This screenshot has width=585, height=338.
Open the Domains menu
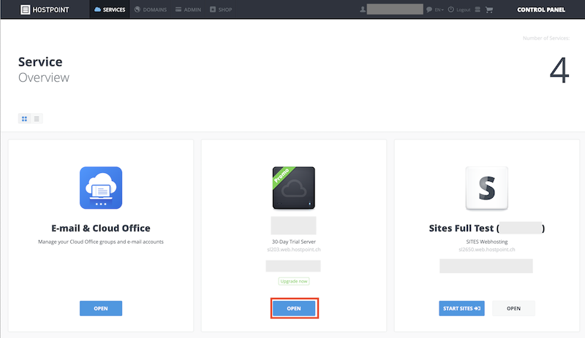pyautogui.click(x=151, y=9)
